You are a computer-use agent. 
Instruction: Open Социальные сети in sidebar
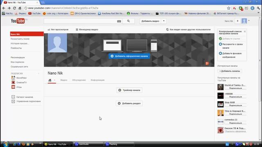click(x=19, y=67)
